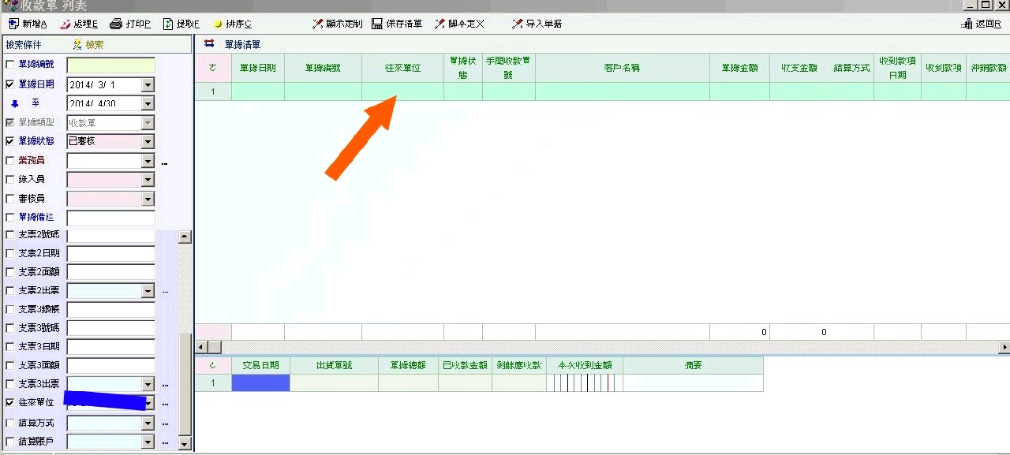
Task: Open 腳本定义 script definition
Action: [440, 24]
